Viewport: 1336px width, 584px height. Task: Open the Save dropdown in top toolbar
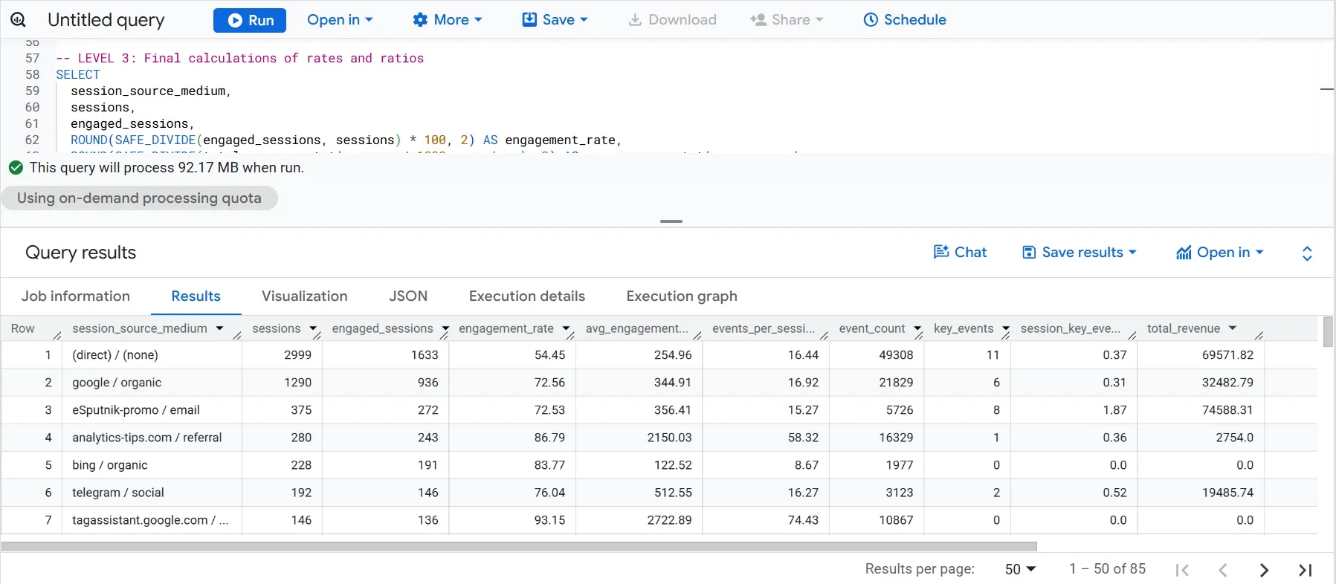555,20
